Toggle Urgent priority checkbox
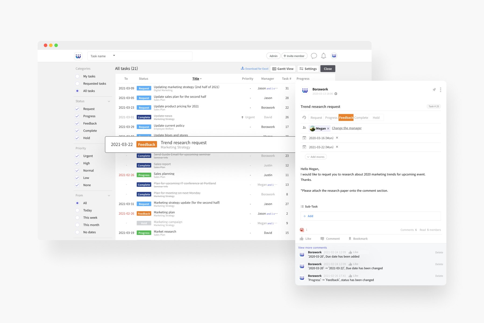Screen dimensions: 484x323 (x=77, y=156)
